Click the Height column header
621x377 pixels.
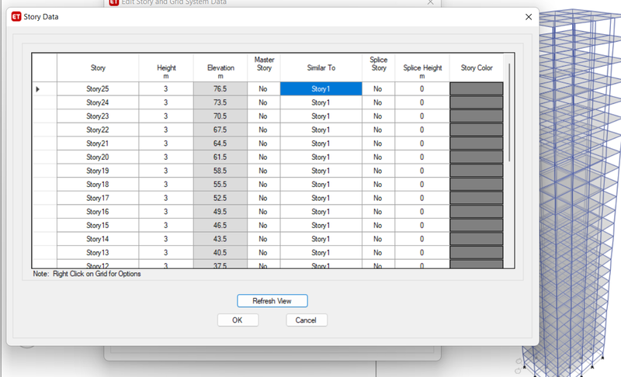coord(166,67)
